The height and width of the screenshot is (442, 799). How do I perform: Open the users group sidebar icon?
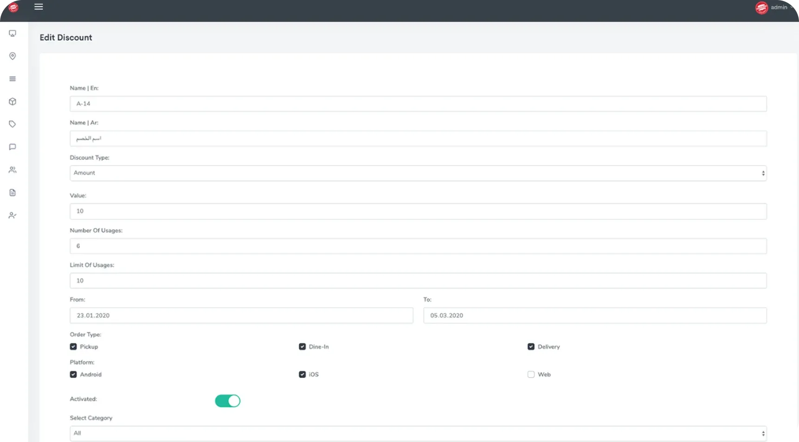pos(13,170)
